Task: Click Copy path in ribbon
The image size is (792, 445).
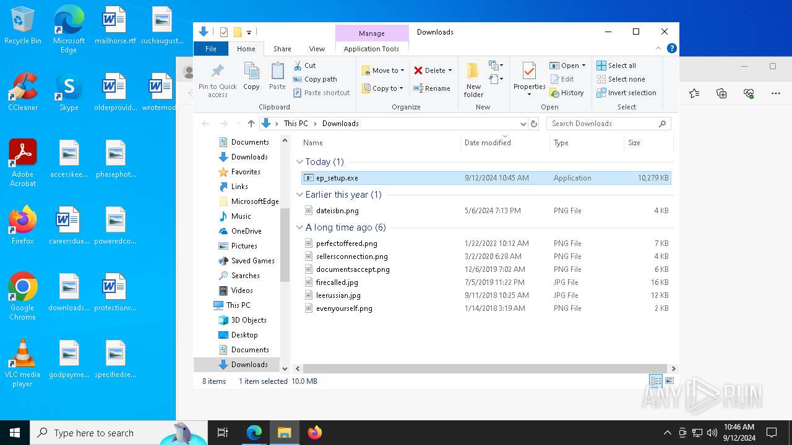Action: click(315, 79)
